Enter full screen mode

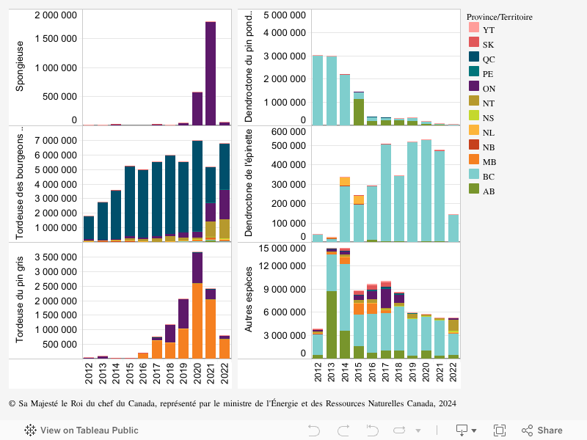click(500, 430)
